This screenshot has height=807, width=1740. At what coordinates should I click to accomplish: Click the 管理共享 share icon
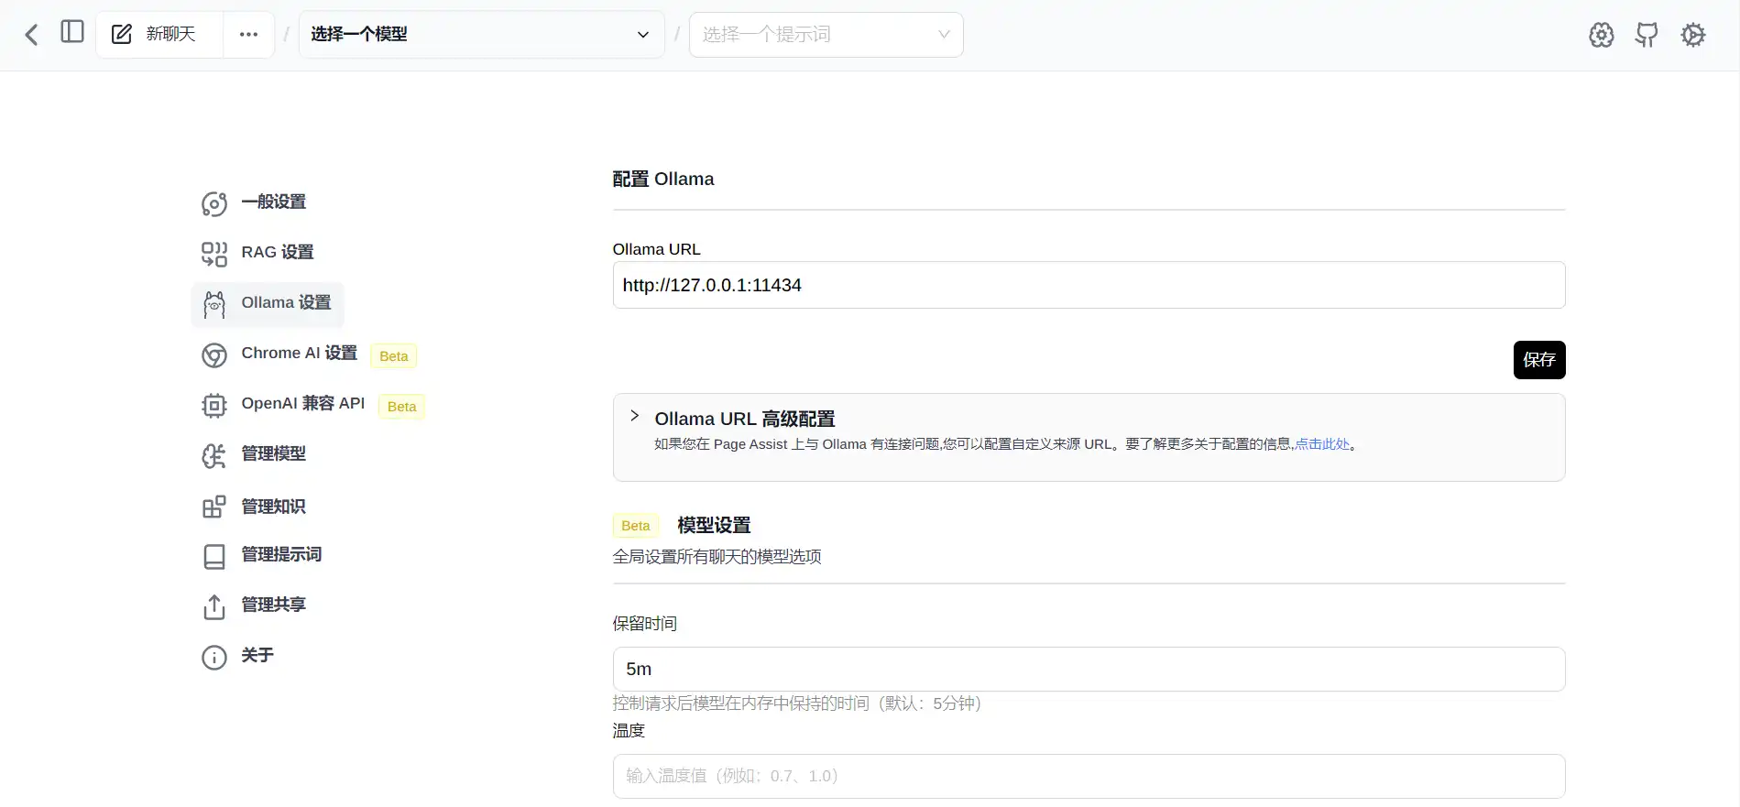click(x=214, y=606)
